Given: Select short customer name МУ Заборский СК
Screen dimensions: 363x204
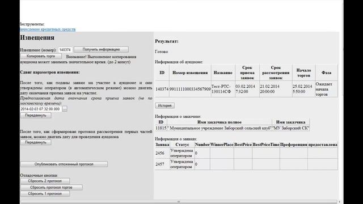Looking at the screenshot, I should click(290, 128).
